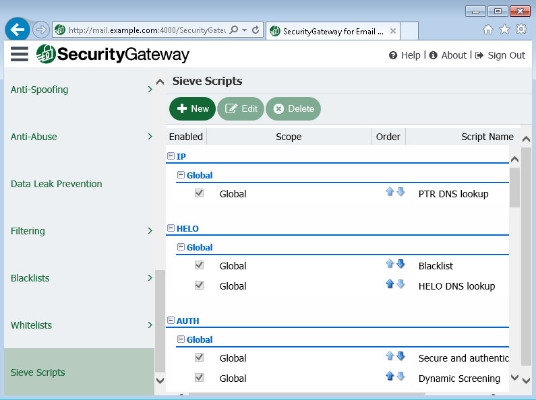
Task: Toggle Enabled checkbox for HELO DNS lookup
Action: coord(199,285)
